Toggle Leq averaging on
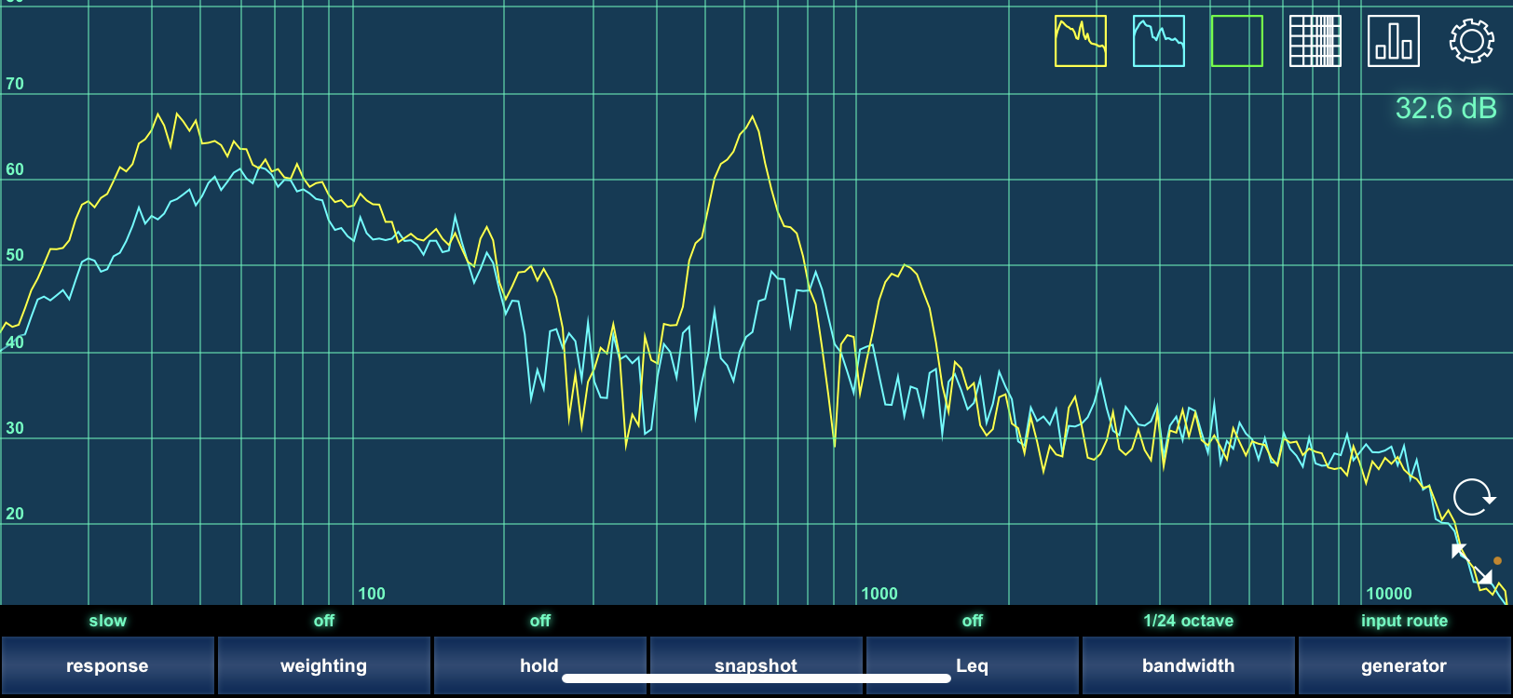 tap(972, 664)
